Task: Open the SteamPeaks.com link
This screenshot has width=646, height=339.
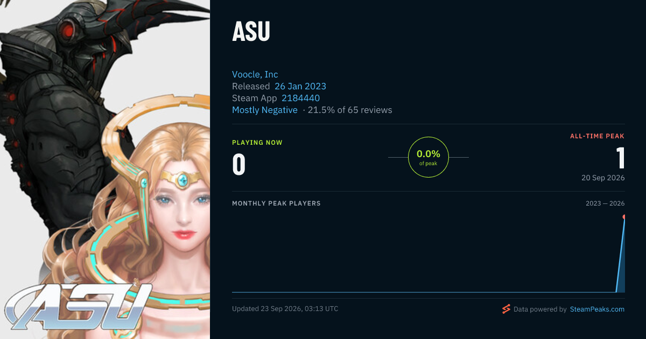Action: click(597, 309)
